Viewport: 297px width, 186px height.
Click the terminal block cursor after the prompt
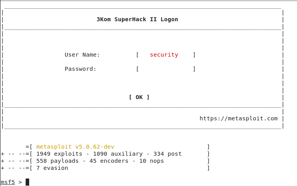(28, 182)
